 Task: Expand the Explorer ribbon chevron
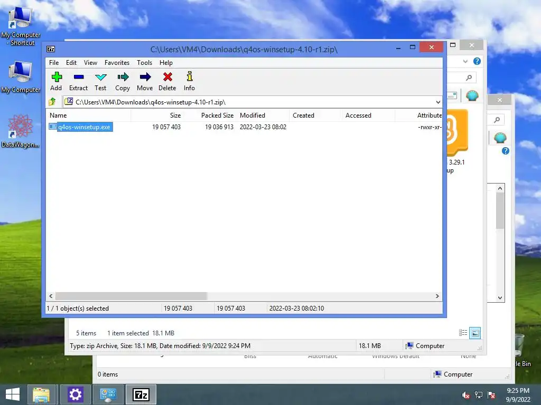point(465,61)
